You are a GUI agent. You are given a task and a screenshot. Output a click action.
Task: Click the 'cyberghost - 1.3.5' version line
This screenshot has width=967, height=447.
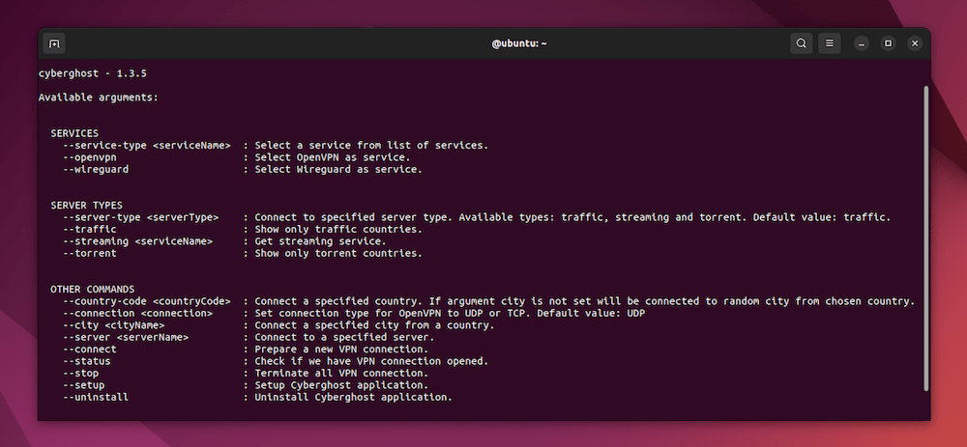tap(93, 74)
